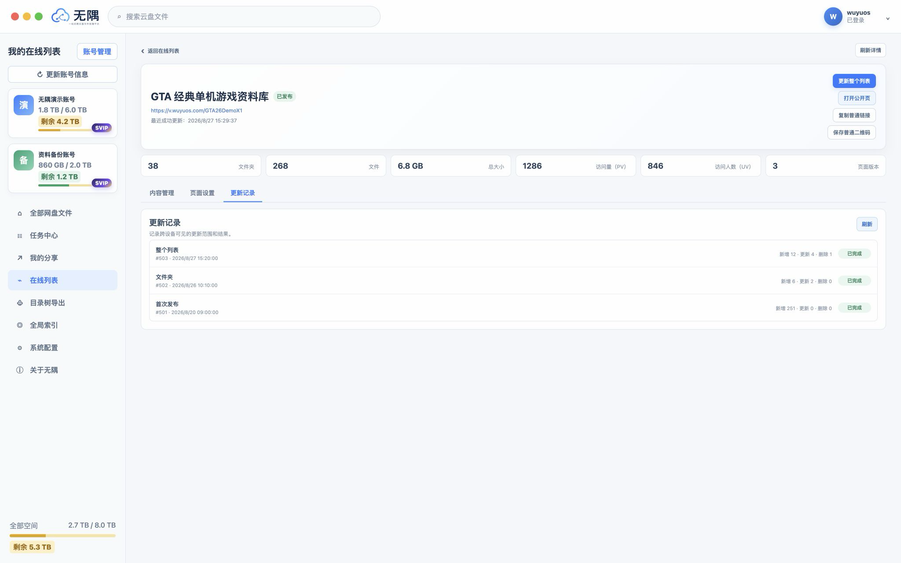
Task: Click the SVIP badge on 资料备份账号
Action: [102, 183]
